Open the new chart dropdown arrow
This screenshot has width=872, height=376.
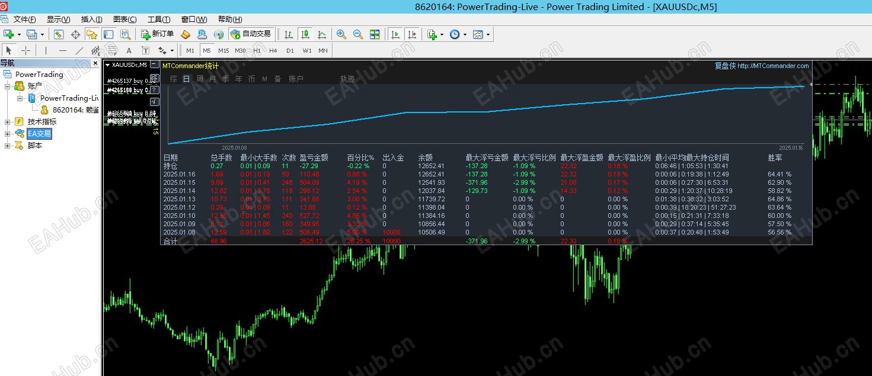point(19,34)
